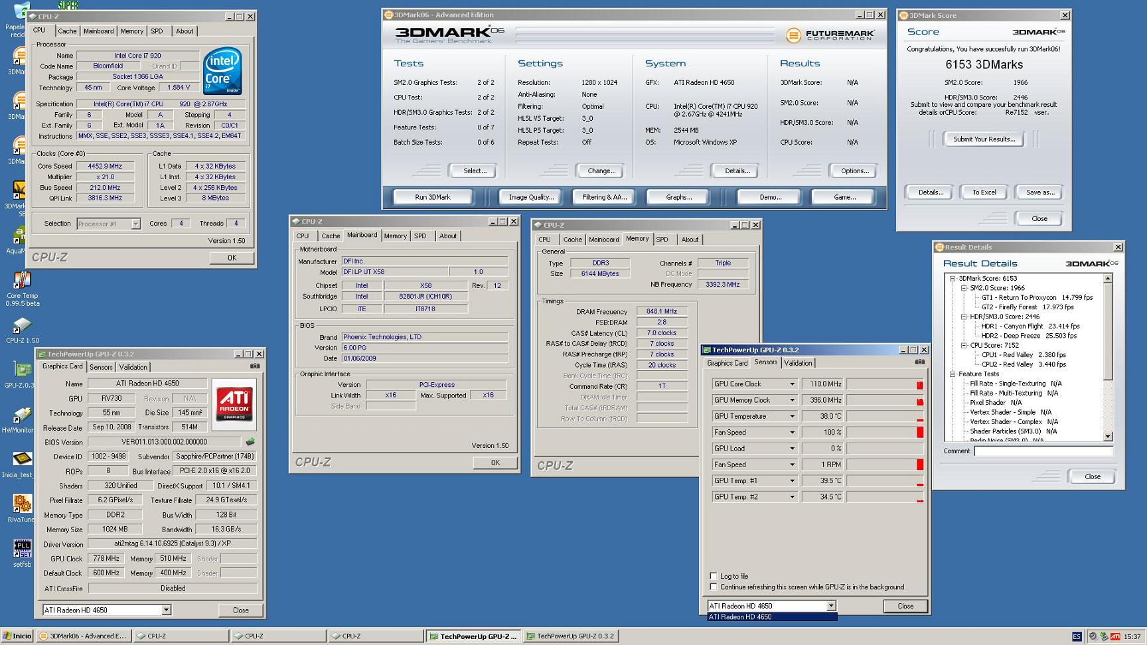
Task: Open GPU Temp. #2 sensor dropdown
Action: pyautogui.click(x=792, y=497)
